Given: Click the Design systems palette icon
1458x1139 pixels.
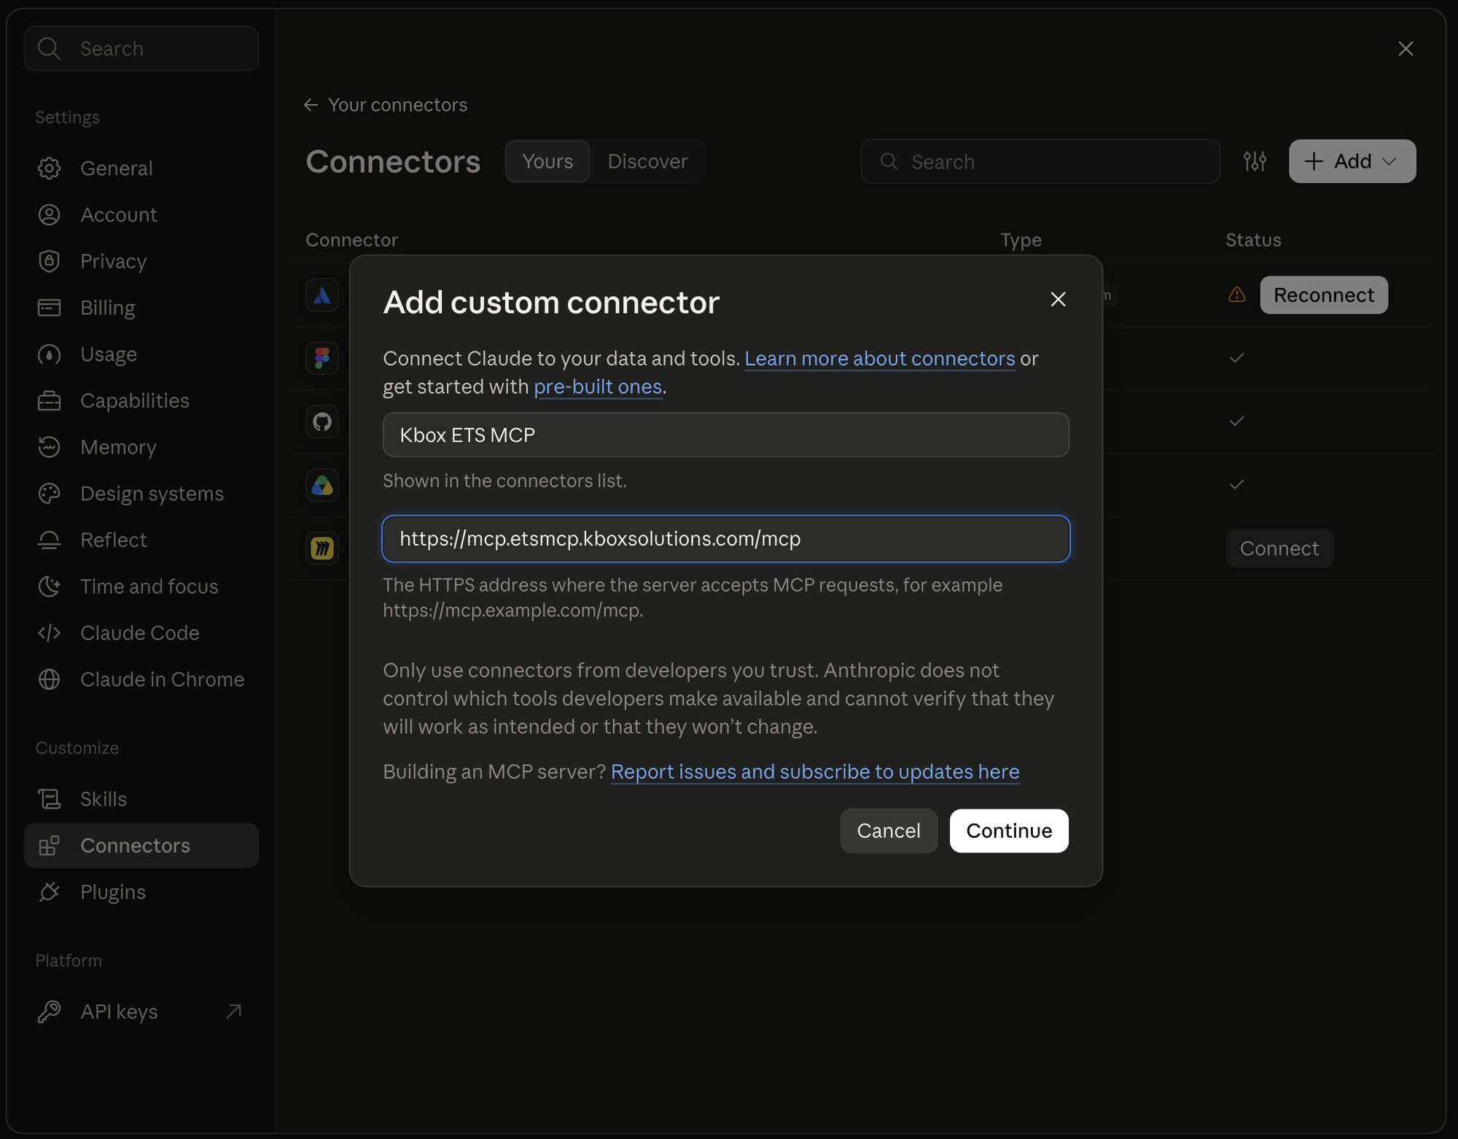Looking at the screenshot, I should 49,494.
